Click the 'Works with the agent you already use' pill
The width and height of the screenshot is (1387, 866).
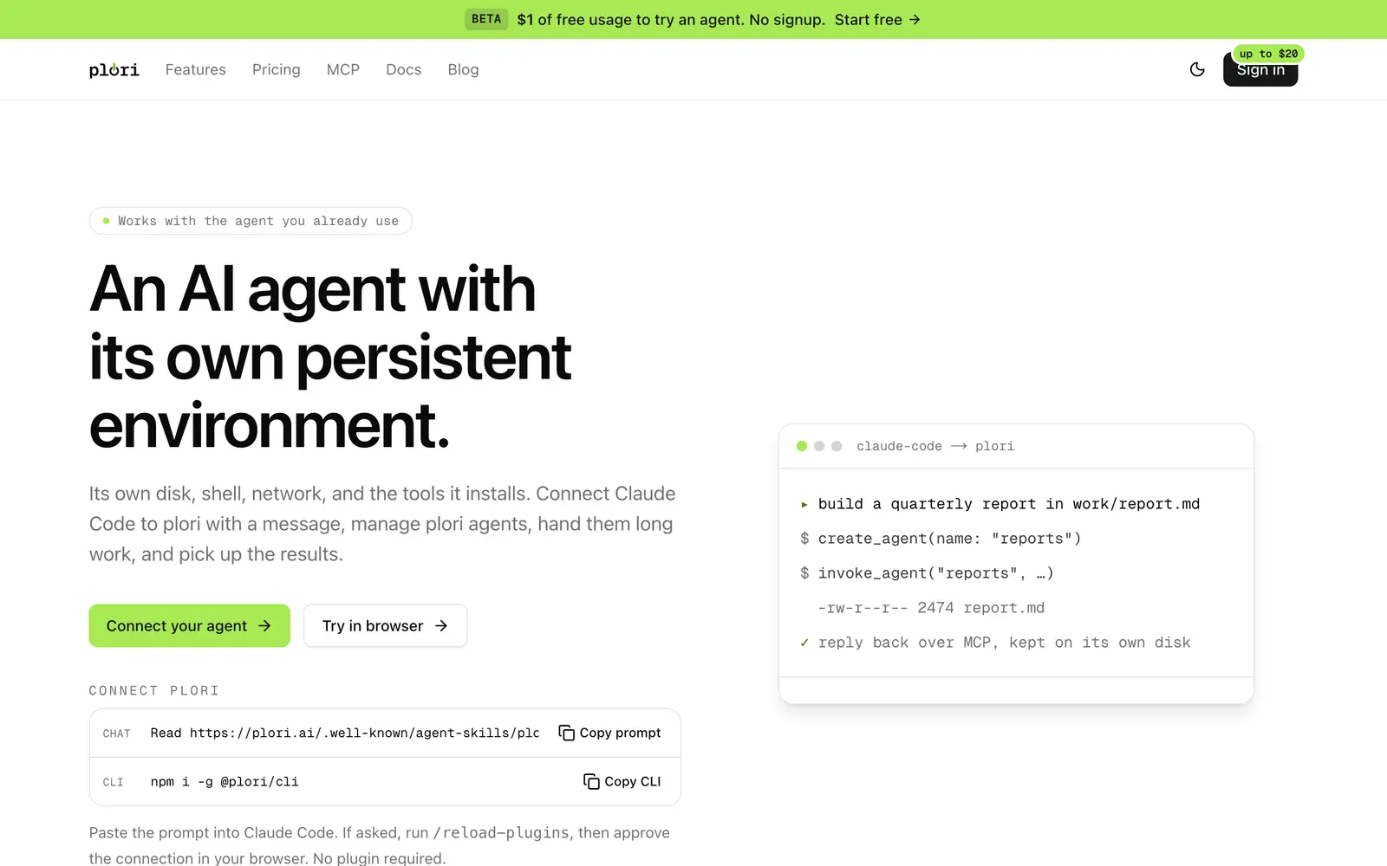[x=251, y=221]
